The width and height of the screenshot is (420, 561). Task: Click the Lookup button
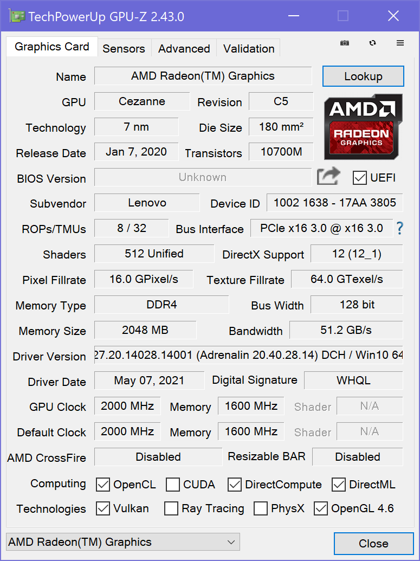[363, 76]
